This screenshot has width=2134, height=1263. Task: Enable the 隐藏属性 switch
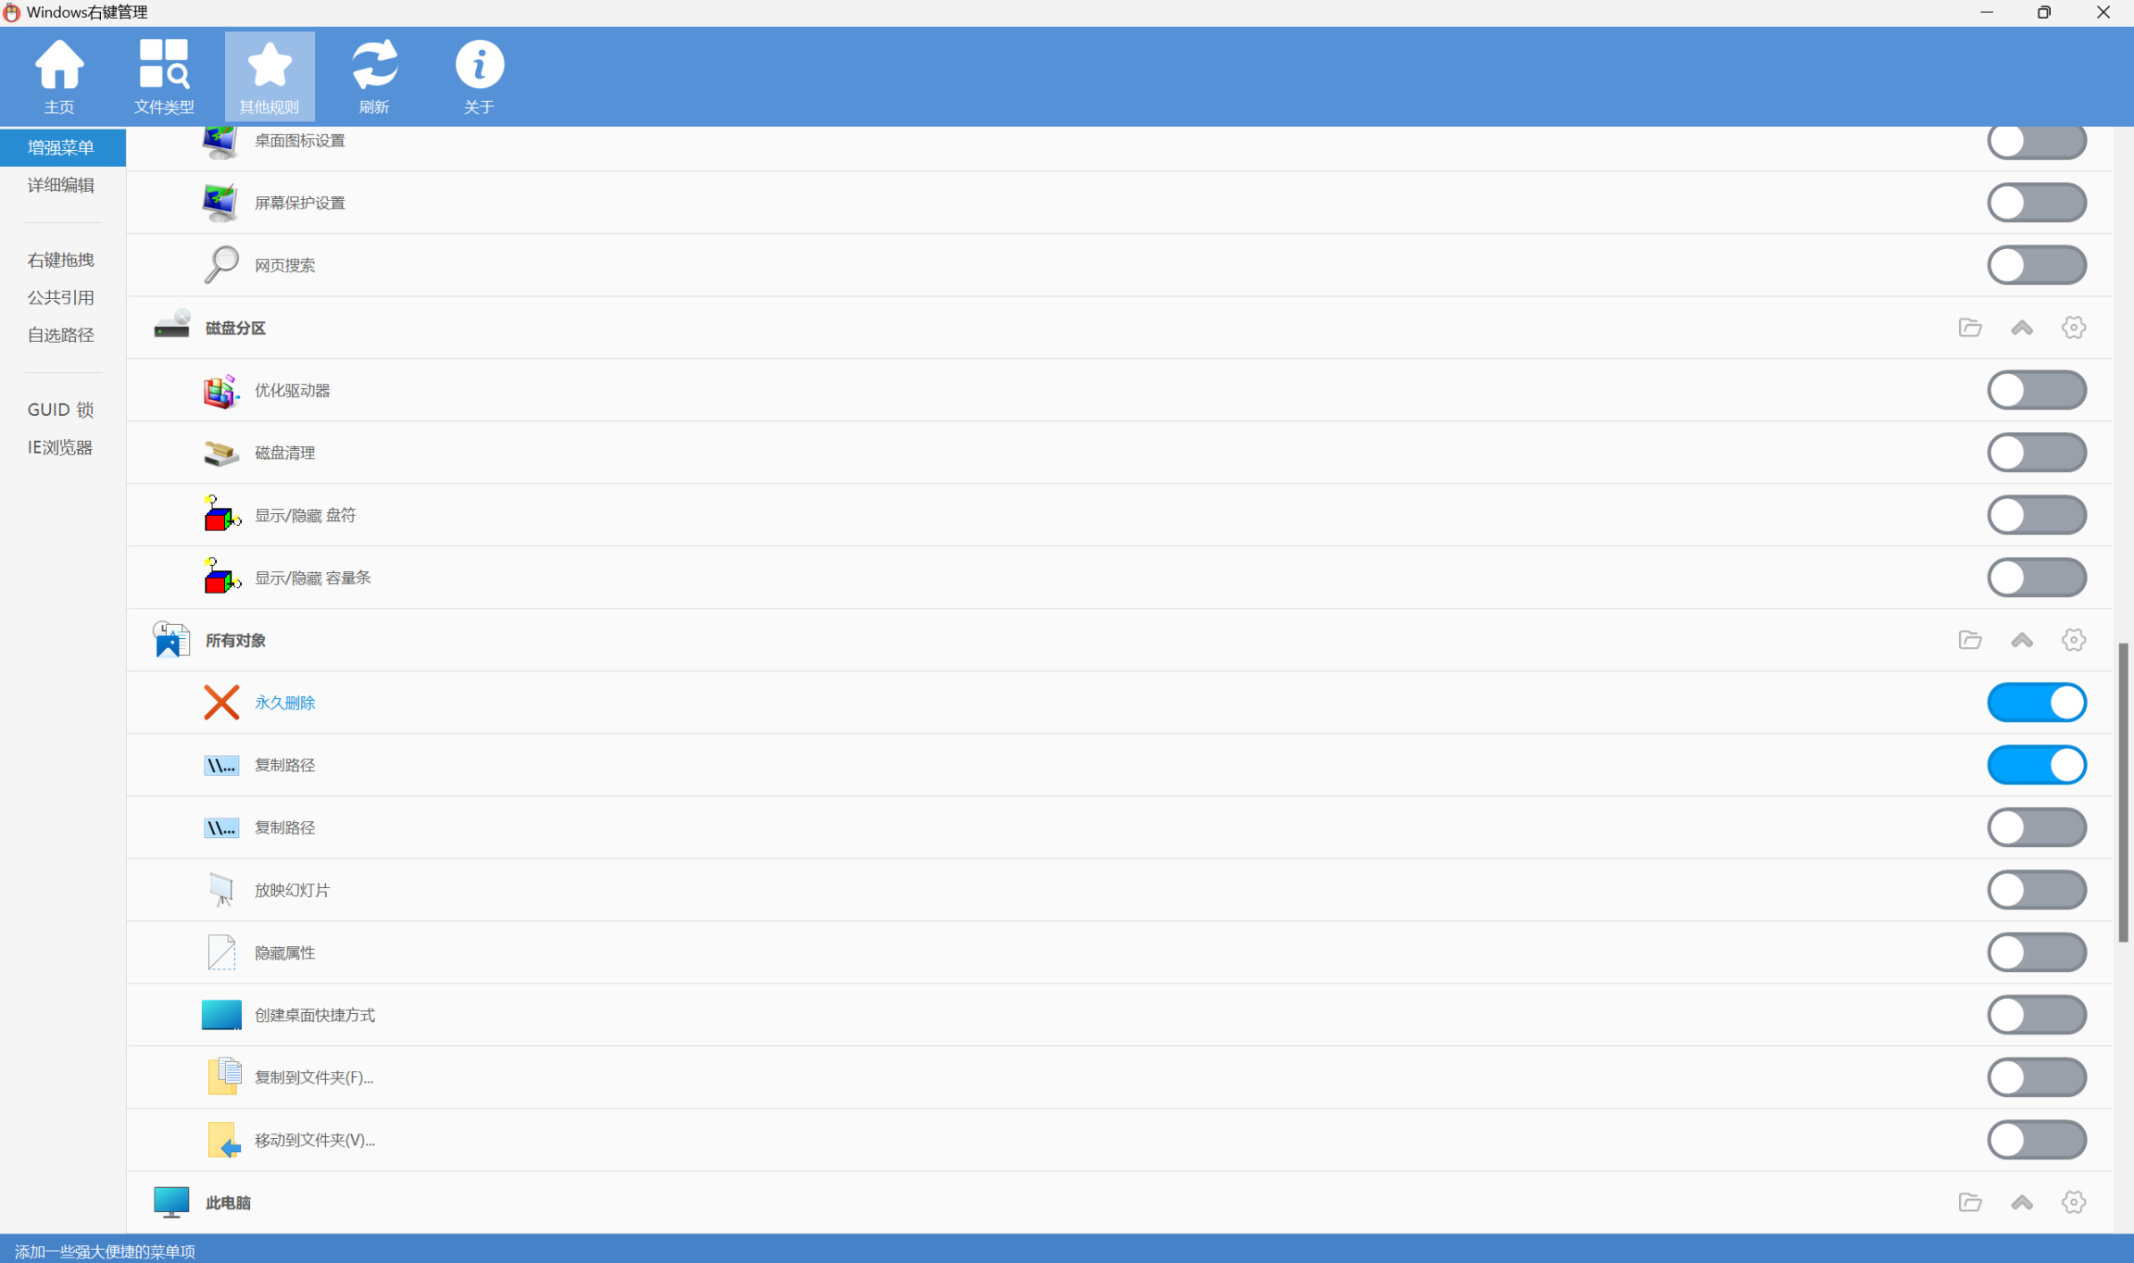[2036, 953]
